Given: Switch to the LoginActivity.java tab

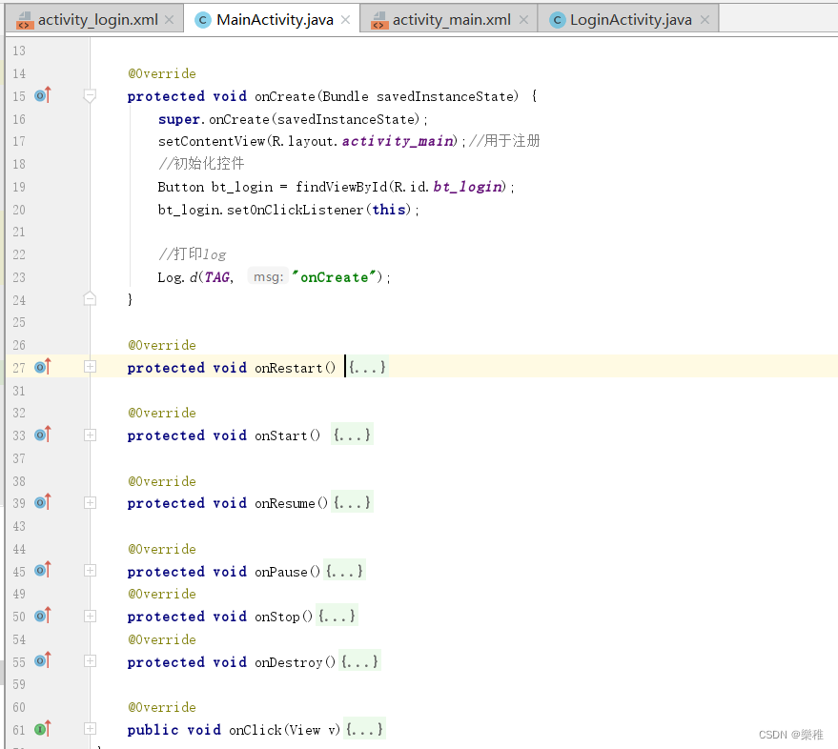Looking at the screenshot, I should [627, 18].
